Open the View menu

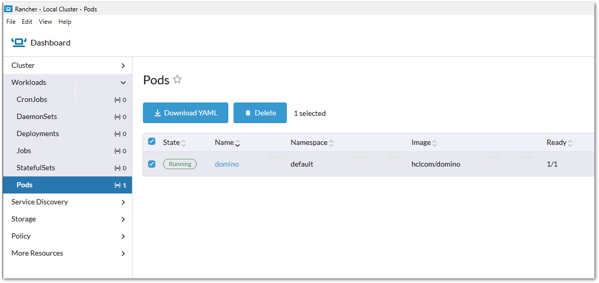[x=46, y=22]
